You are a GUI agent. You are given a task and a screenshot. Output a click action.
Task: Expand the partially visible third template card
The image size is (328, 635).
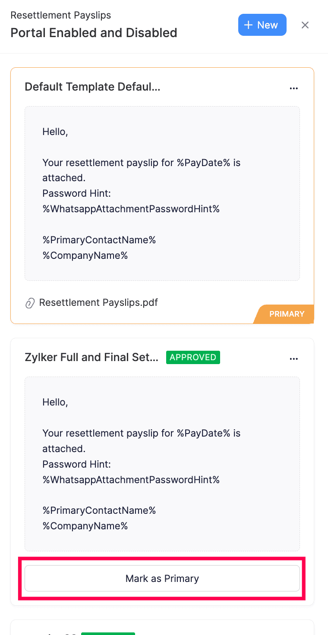[x=162, y=630]
